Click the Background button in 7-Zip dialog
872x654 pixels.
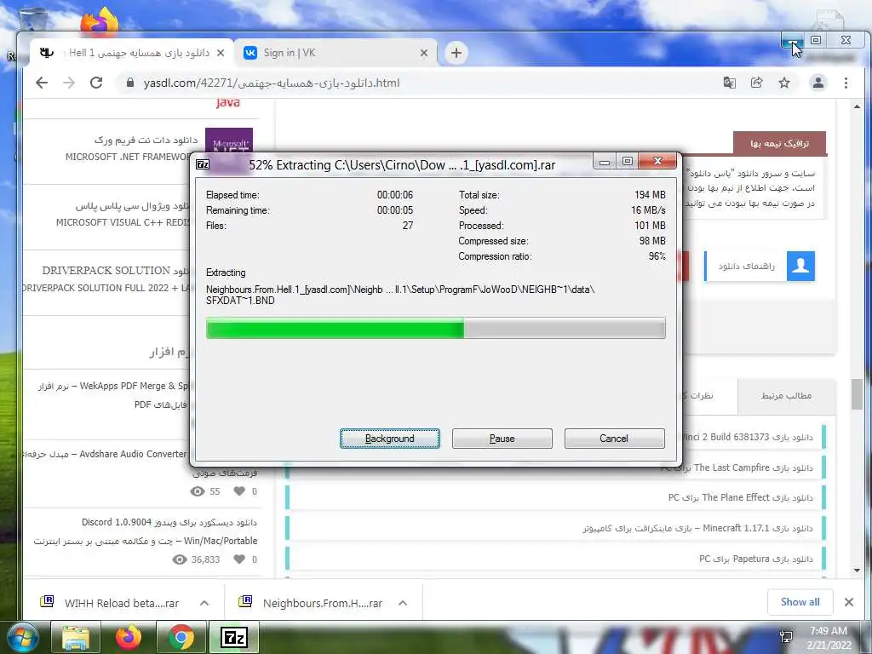click(389, 439)
